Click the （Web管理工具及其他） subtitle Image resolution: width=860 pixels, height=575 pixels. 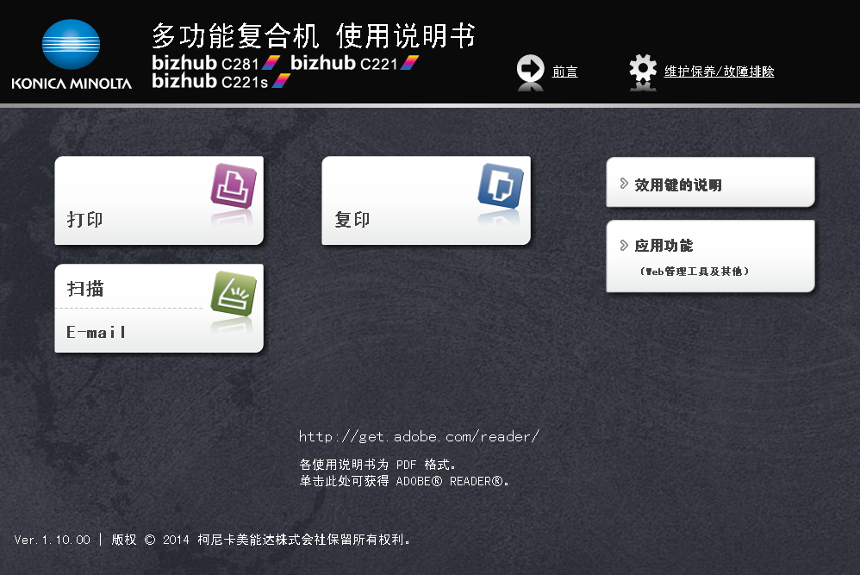pos(695,271)
